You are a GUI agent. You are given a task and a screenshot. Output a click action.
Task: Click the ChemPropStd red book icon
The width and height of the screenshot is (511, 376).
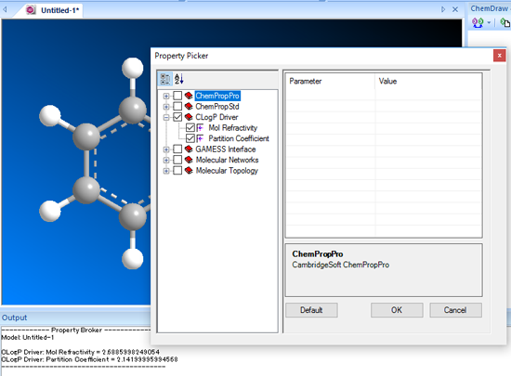(x=189, y=107)
